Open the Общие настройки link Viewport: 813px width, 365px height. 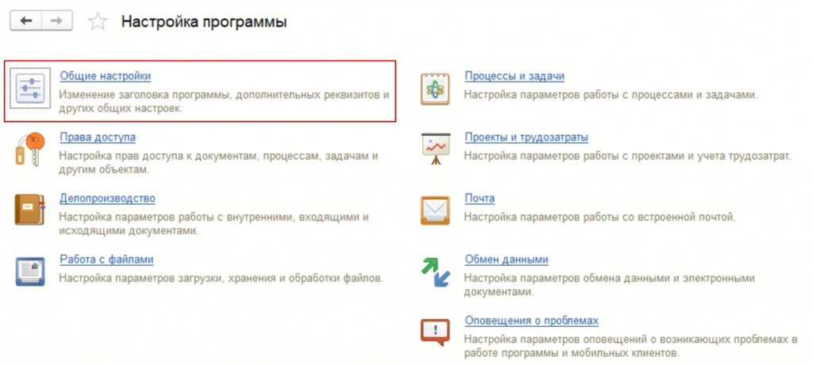click(x=105, y=76)
